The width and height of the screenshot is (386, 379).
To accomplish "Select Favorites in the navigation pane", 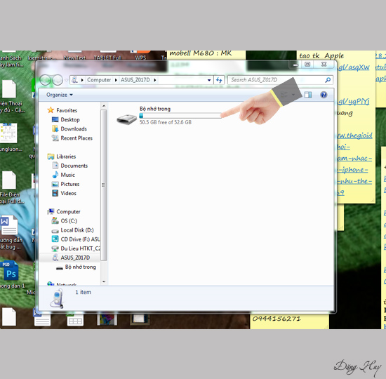I will 67,110.
